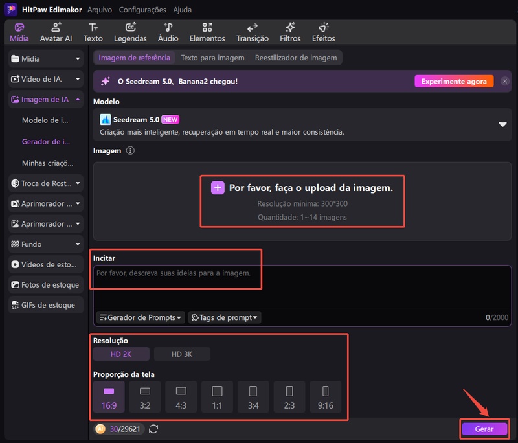Select the Efeitos tool
This screenshot has height=443, width=518.
(x=324, y=31)
